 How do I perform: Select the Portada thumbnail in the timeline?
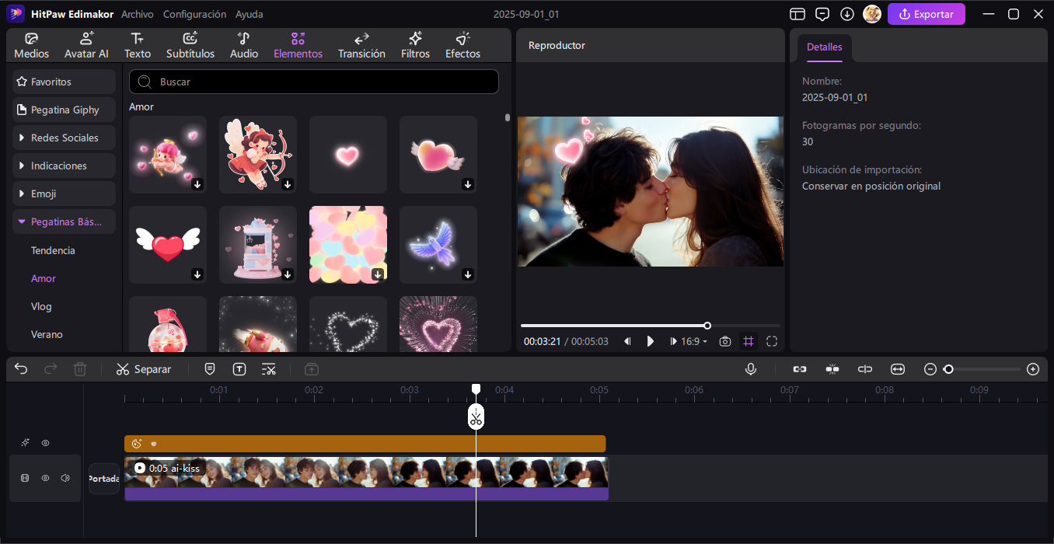104,479
